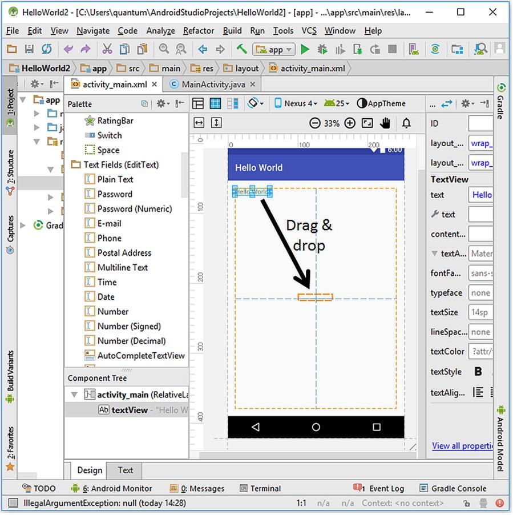Select Plain Text in the Palette
Image resolution: width=513 pixels, height=515 pixels.
click(x=110, y=180)
